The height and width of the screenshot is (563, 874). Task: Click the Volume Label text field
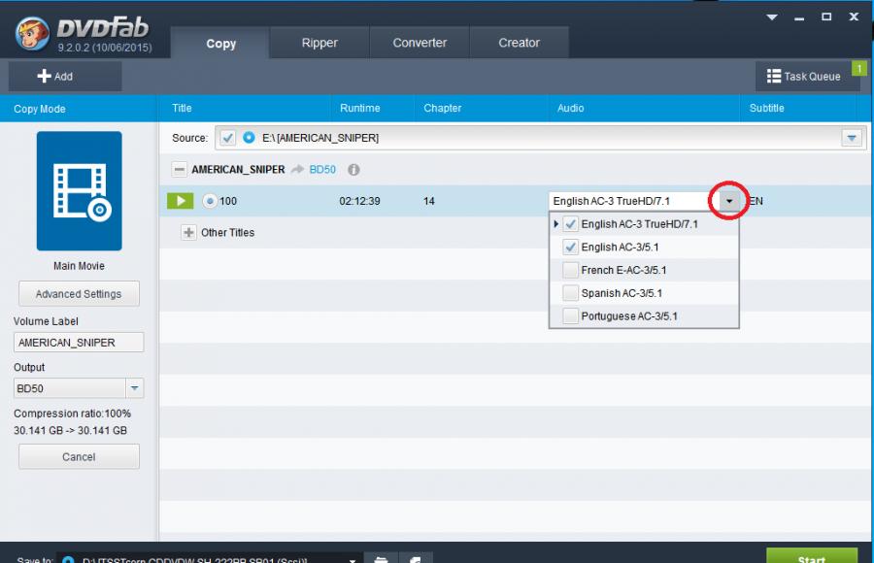(x=79, y=343)
